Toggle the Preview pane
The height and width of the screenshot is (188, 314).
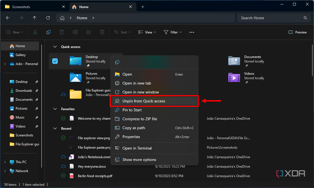coord(297,32)
